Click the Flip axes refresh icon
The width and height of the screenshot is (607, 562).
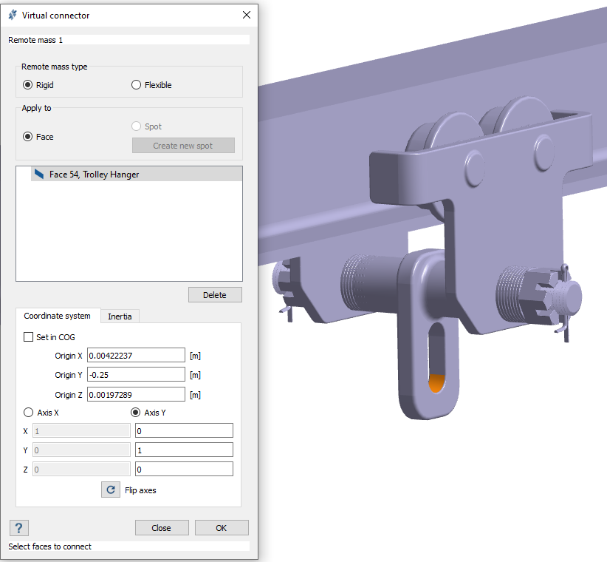coord(111,490)
